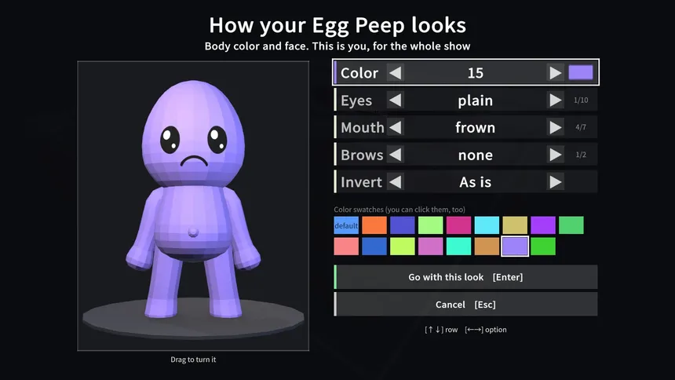Click the Brows value 'none'
Viewport: 675px width, 380px height.
click(476, 155)
